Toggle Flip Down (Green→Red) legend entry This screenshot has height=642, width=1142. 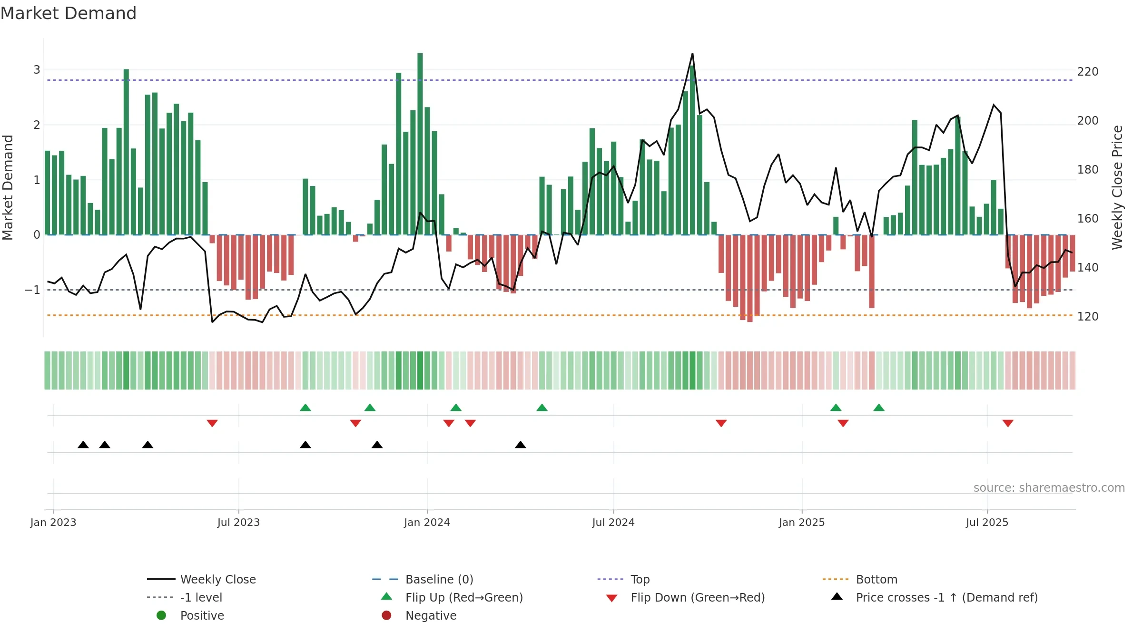[685, 597]
